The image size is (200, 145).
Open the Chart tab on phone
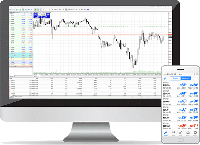click(x=173, y=133)
